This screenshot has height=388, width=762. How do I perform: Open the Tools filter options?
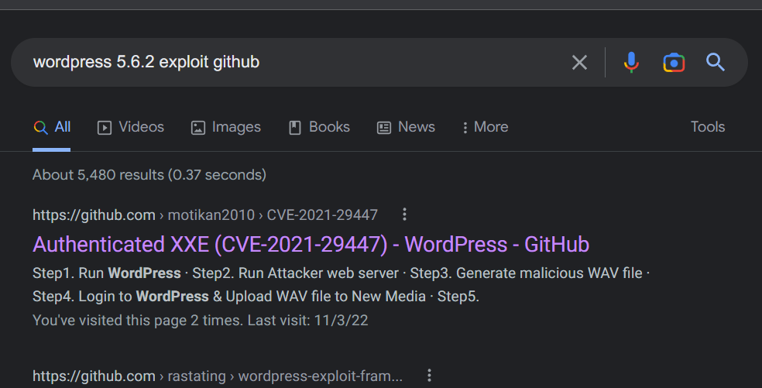708,127
